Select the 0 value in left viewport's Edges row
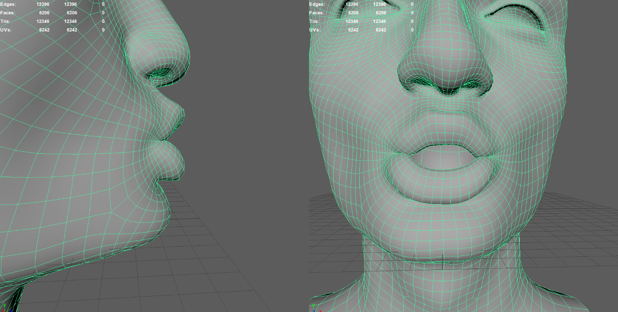 (103, 4)
